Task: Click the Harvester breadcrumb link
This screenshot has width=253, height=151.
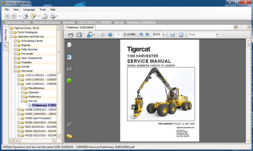Action: [69, 22]
